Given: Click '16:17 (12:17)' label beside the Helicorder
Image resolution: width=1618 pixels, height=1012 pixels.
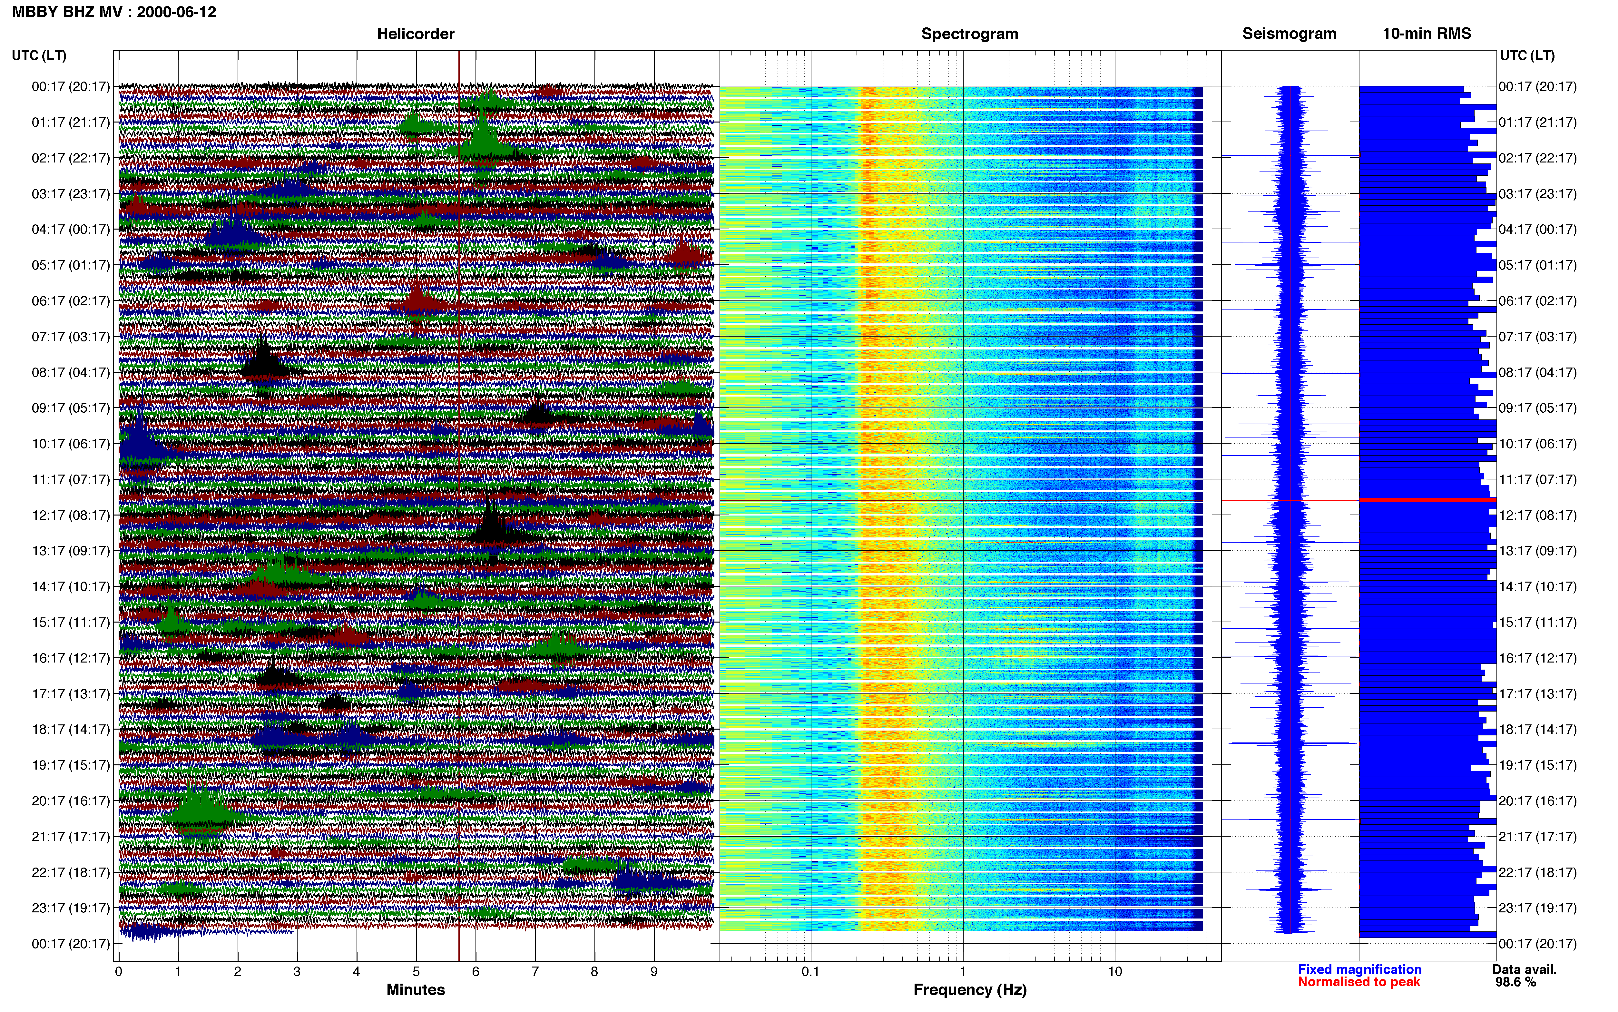Looking at the screenshot, I should (71, 658).
